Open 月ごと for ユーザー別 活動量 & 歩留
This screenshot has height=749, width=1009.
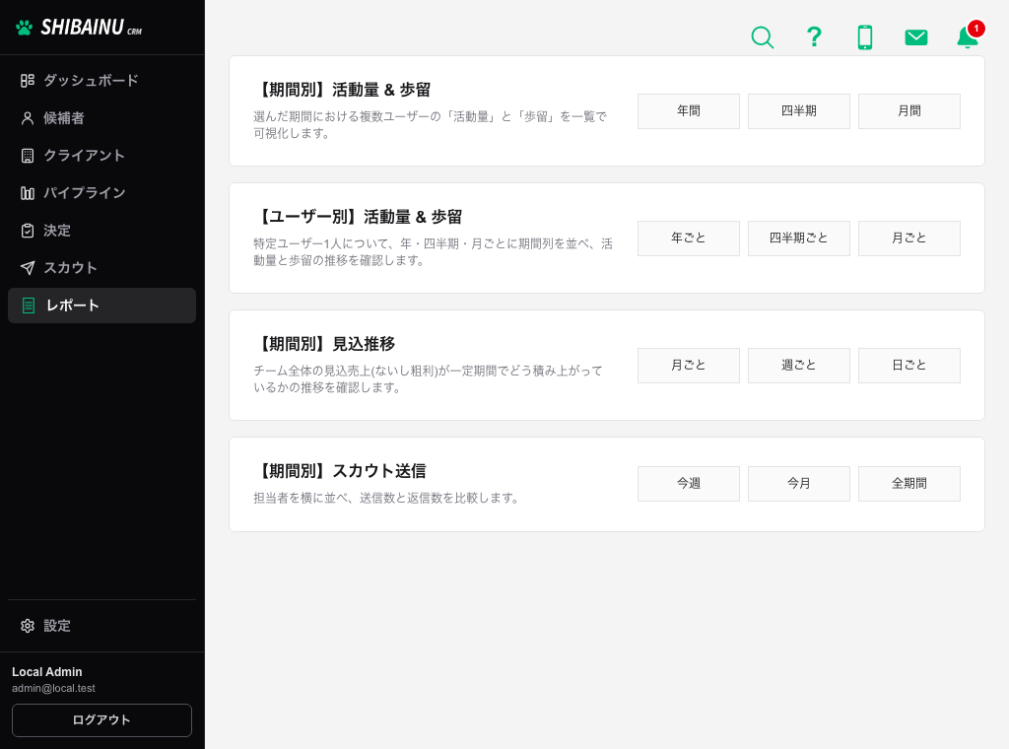(x=909, y=238)
